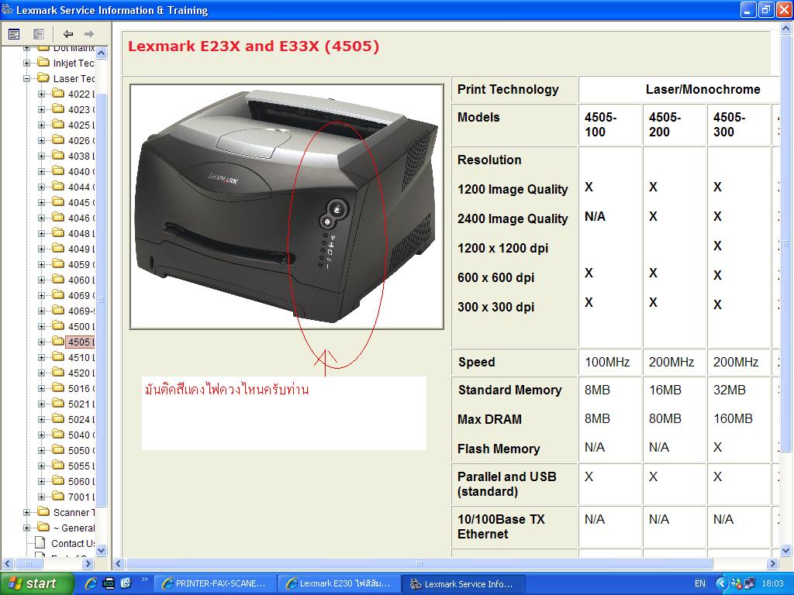
Task: Collapse the Laser Tec tree node
Action: [x=26, y=78]
